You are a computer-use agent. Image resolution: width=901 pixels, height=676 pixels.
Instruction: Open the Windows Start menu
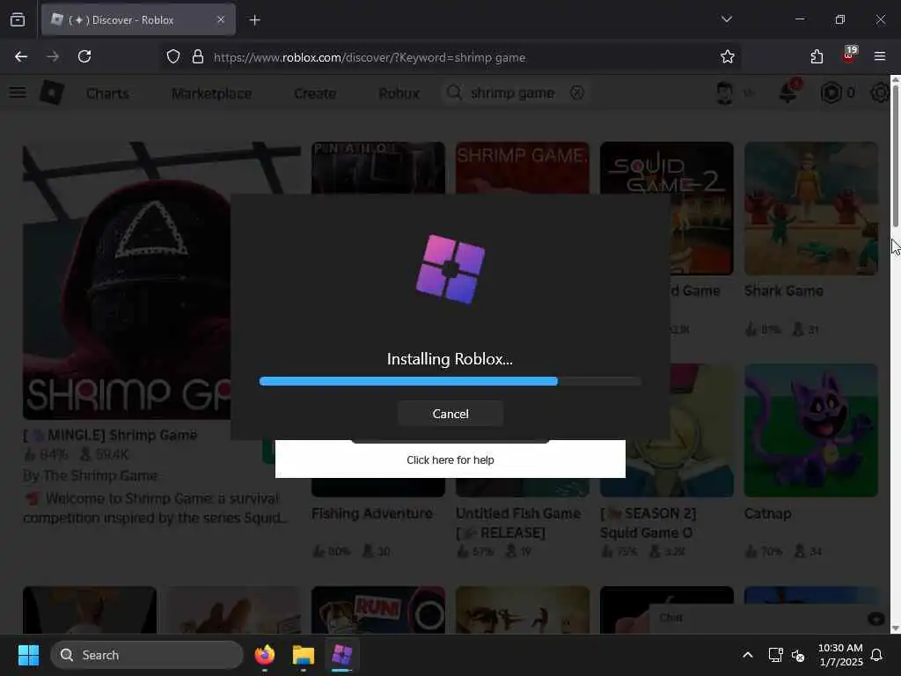coord(28,655)
